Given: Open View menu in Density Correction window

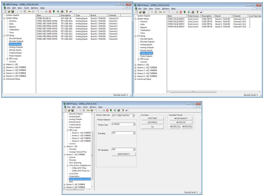Looking at the screenshot, I should tap(79, 107).
